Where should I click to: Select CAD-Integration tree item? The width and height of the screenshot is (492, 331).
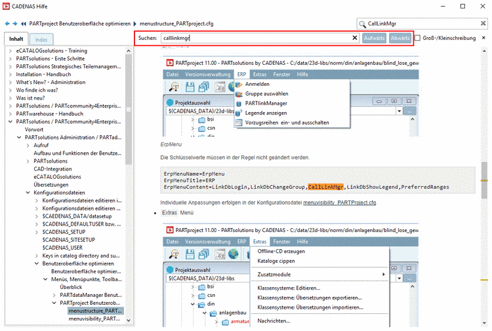[x=52, y=169]
